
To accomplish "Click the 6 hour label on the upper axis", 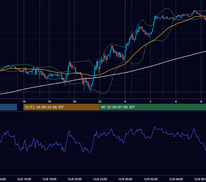I will tap(201, 101).
